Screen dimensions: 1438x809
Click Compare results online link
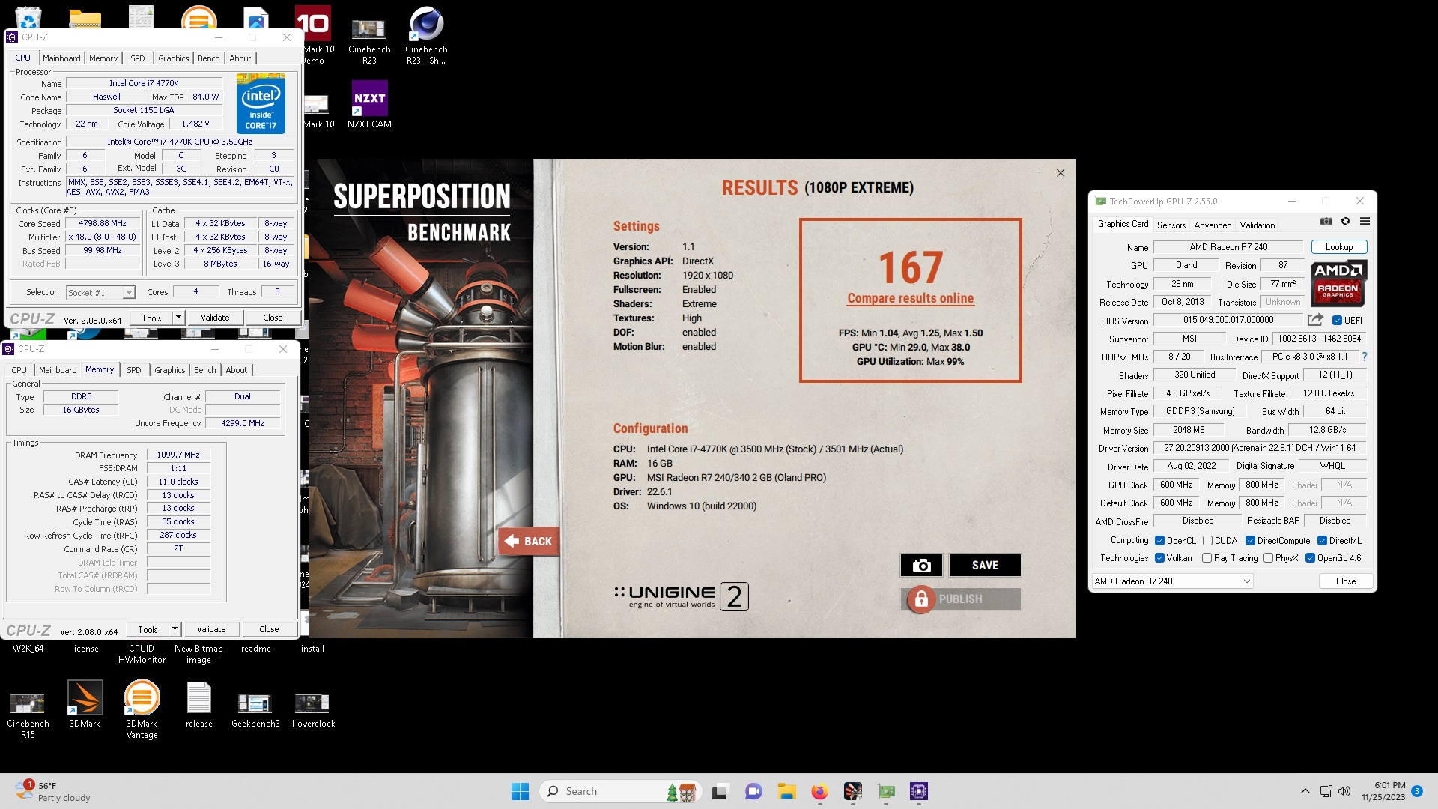click(x=910, y=298)
